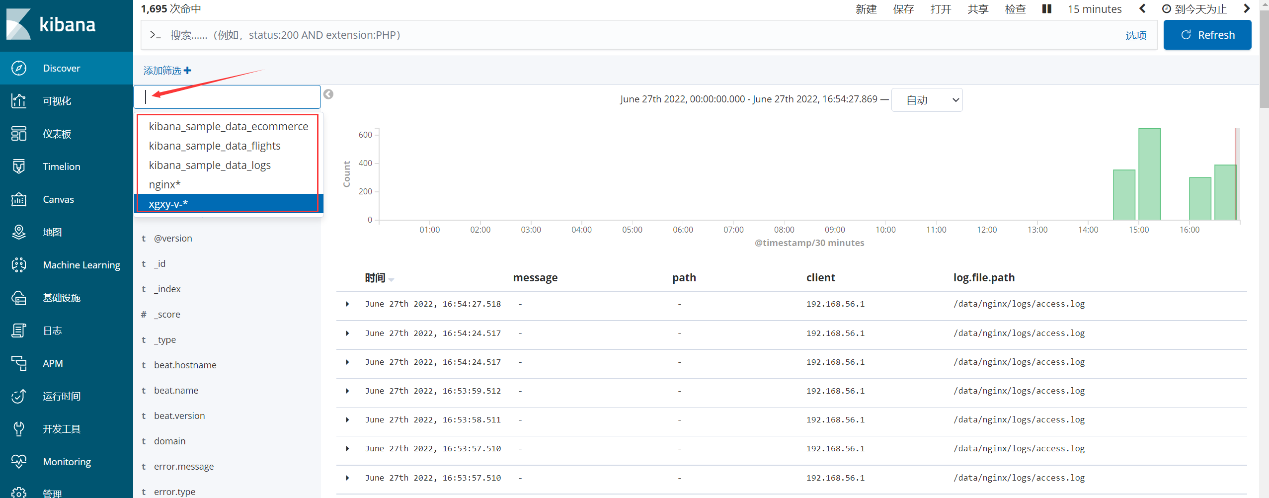1269x498 pixels.
Task: Open the Logs icon (日志)
Action: click(x=19, y=331)
